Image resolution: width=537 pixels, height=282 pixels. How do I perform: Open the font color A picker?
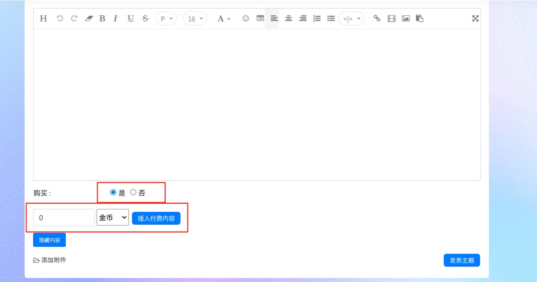(224, 19)
